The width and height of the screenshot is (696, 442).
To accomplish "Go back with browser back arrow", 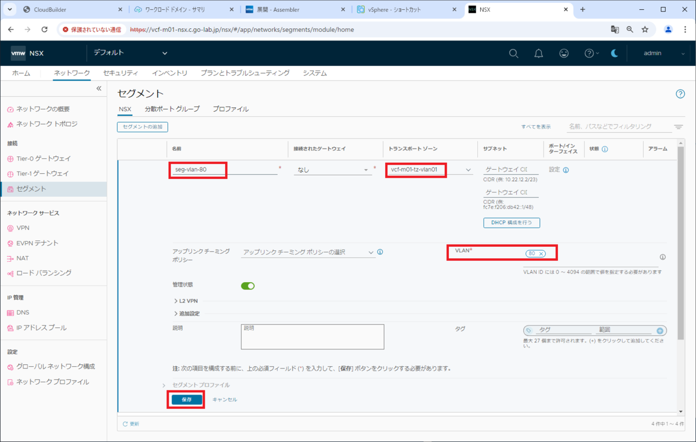I will 11,29.
